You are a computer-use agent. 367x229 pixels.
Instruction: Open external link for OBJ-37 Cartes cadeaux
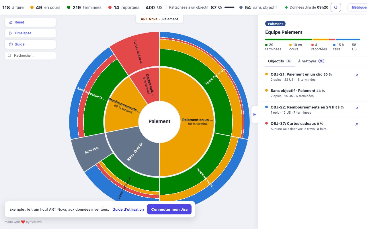(x=357, y=125)
